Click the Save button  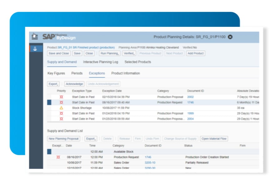[x=77, y=53]
